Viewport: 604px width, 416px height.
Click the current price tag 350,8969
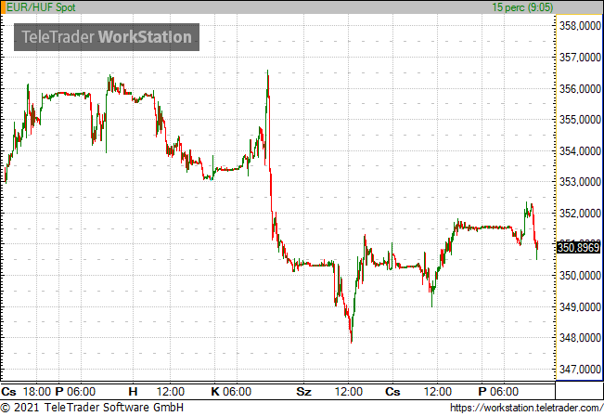pos(579,247)
